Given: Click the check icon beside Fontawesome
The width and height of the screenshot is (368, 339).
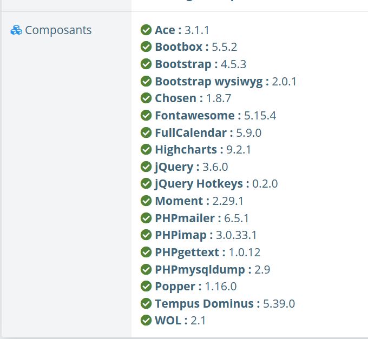Looking at the screenshot, I should 146,115.
